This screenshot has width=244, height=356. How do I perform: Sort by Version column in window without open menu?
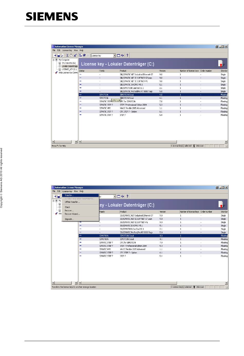click(169, 71)
